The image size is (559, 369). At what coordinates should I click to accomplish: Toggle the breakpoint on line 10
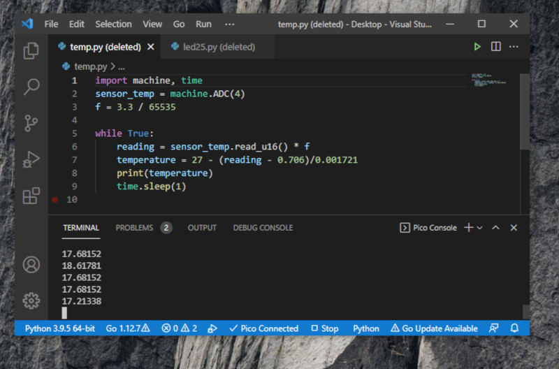tap(55, 200)
